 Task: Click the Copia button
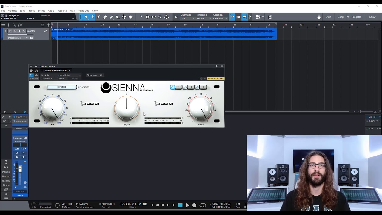[61, 79]
